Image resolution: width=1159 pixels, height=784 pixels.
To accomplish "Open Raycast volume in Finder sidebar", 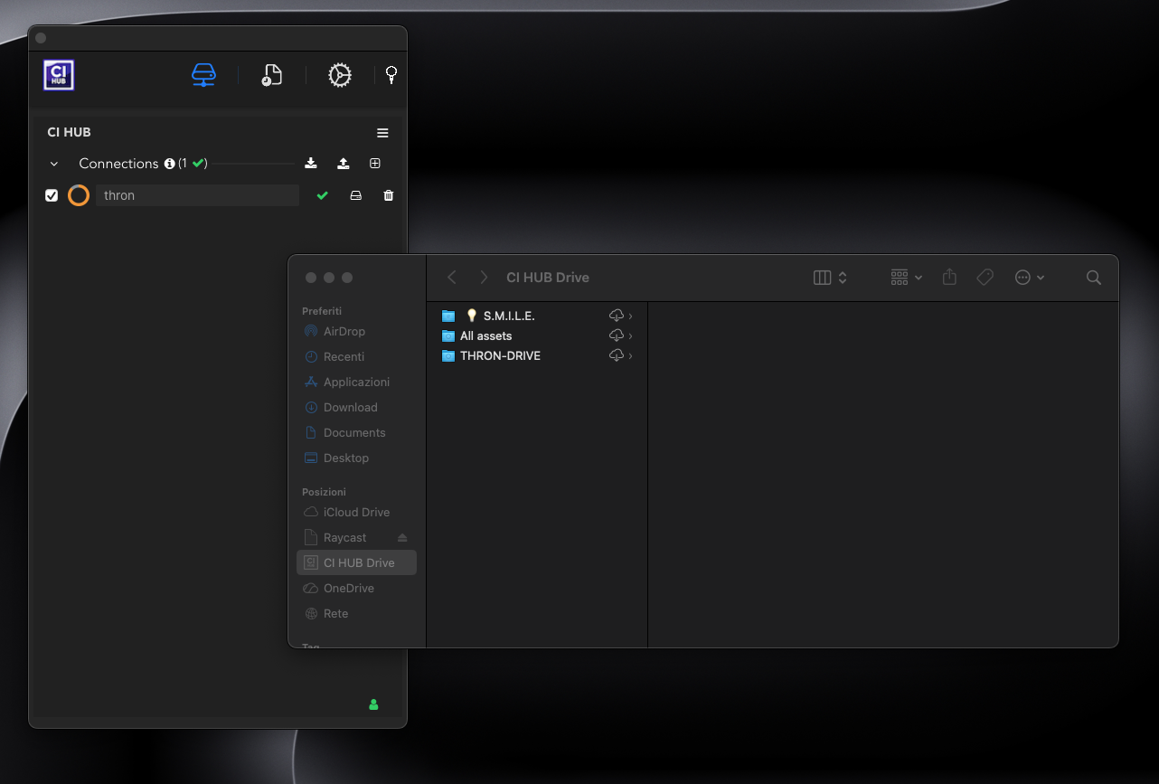I will (x=345, y=537).
